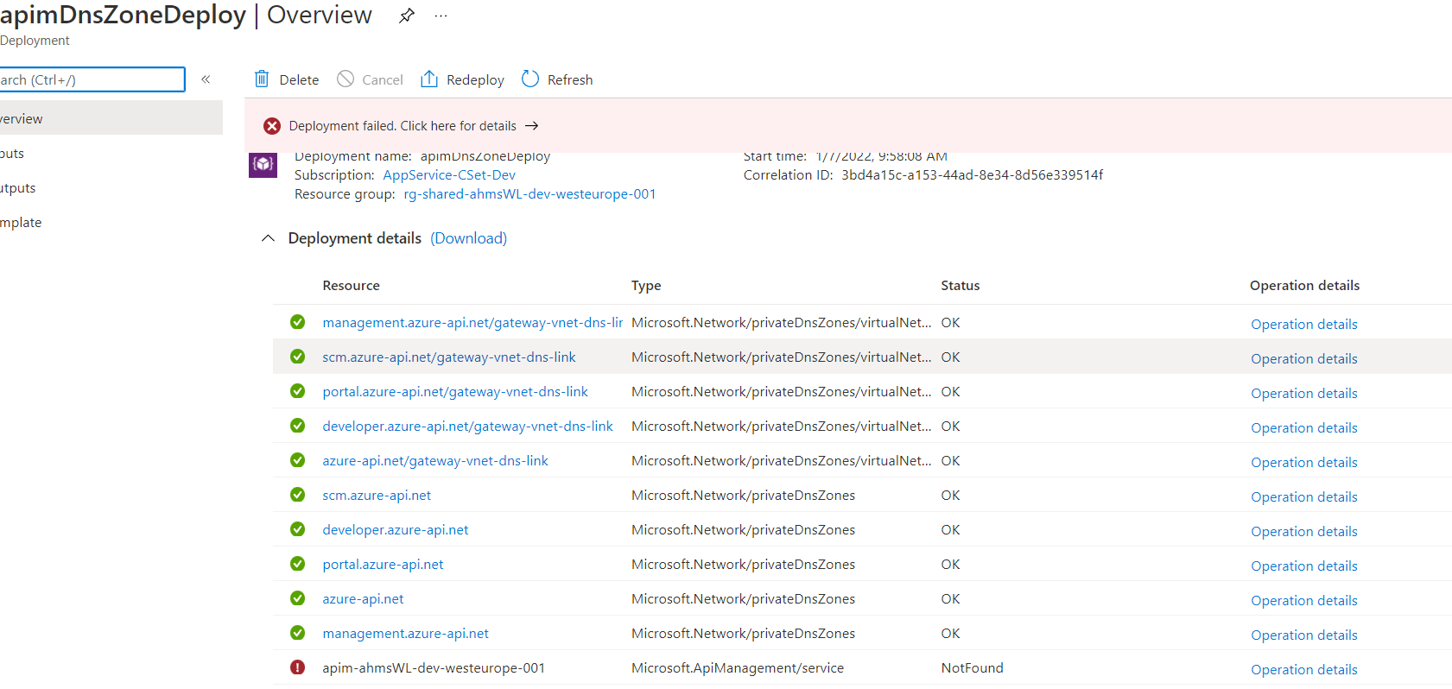Open Operation details for management.azure-api.net zone
Screen dimensions: 1452x689
pos(1304,635)
